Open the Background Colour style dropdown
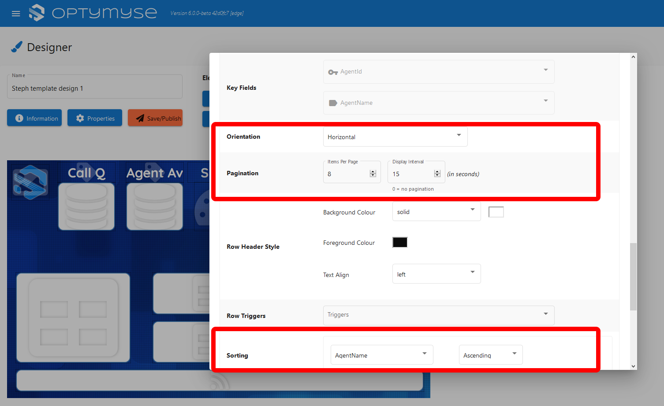664x406 pixels. (x=436, y=212)
